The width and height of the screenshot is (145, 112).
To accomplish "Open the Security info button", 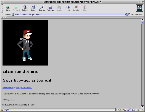I will [x=76, y=8].
